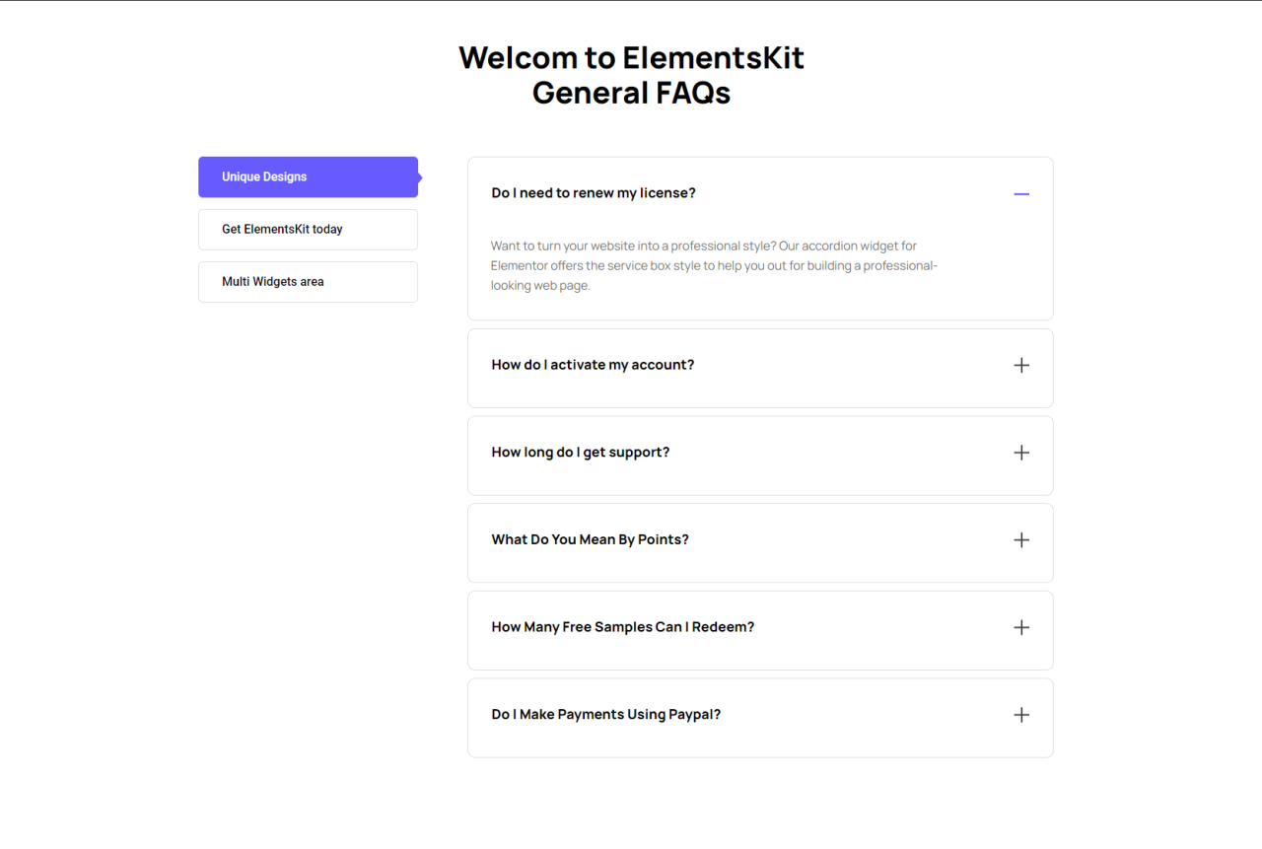Expand the "How Many Free Samples Can I Redeem?" title
1262x849 pixels.
coord(623,627)
